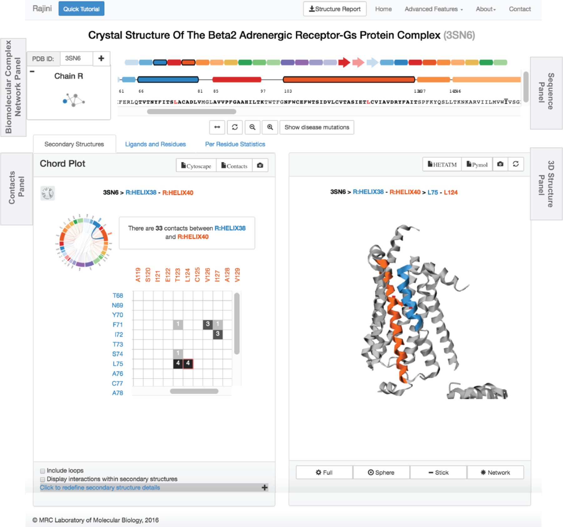Capture a screenshot of the 3D structure
Viewport: 563px width, 527px height.
(500, 164)
